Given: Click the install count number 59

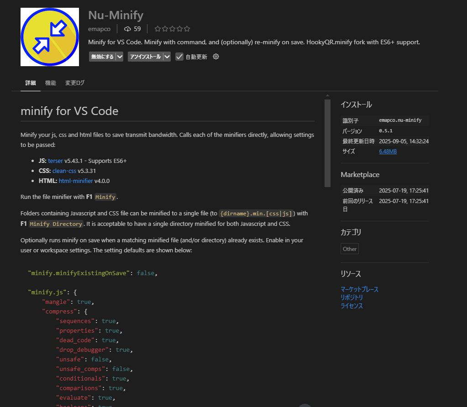Looking at the screenshot, I should point(137,29).
